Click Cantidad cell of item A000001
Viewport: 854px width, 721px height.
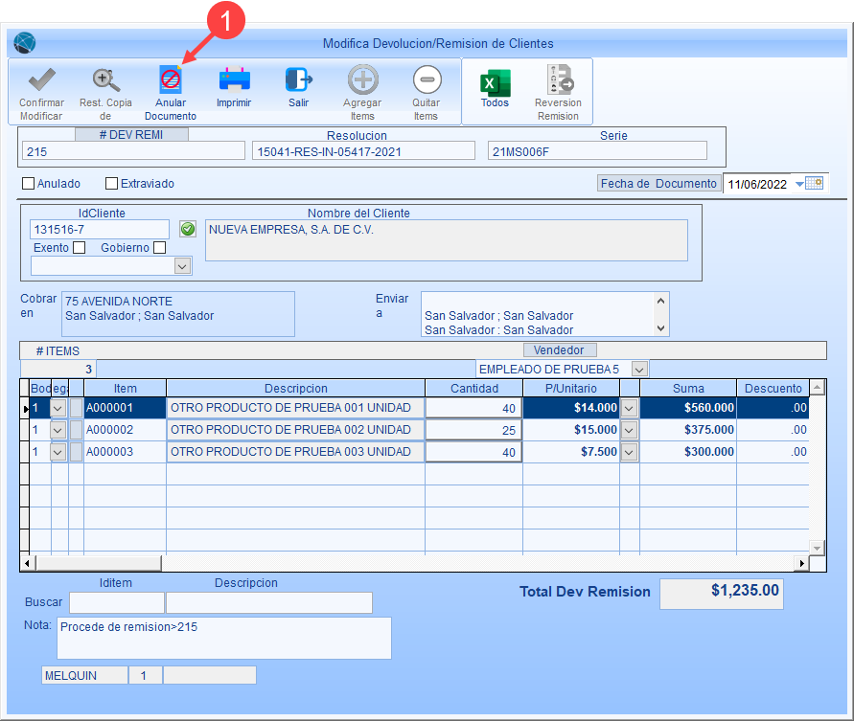(x=473, y=408)
